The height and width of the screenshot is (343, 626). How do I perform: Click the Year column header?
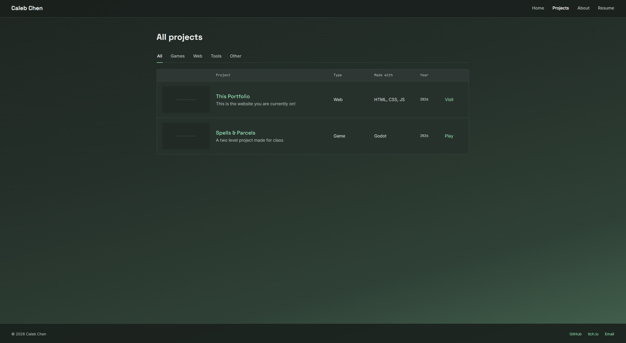[424, 75]
